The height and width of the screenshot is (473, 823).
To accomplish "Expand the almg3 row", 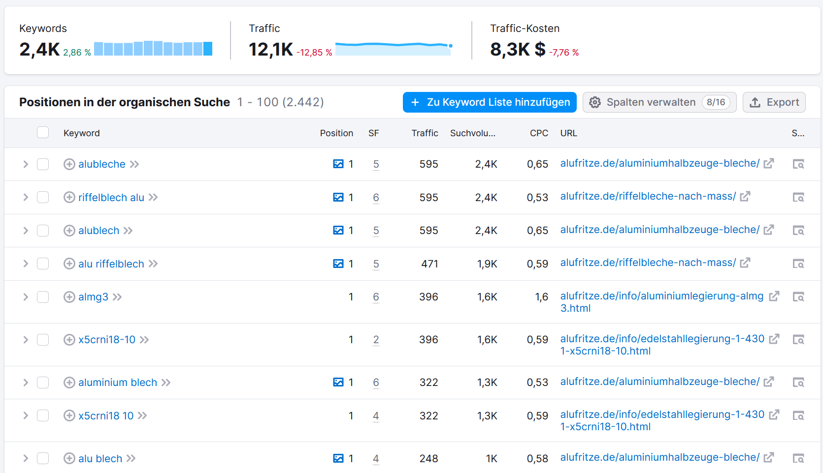I will point(26,297).
